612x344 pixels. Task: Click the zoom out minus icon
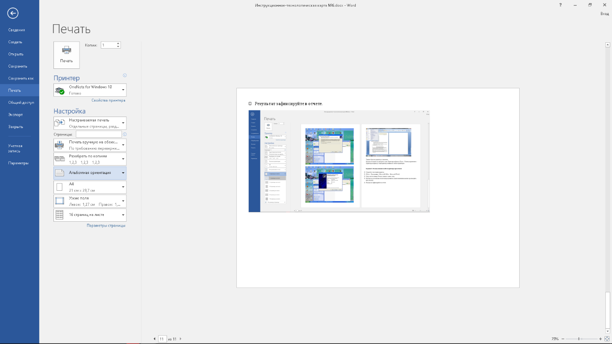pyautogui.click(x=562, y=339)
